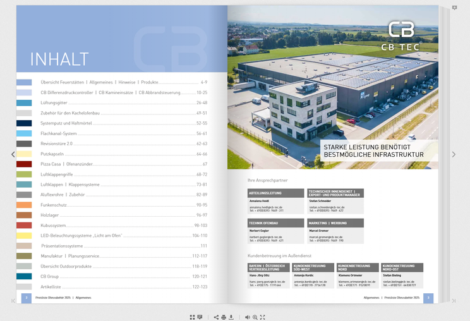Click marcel.gromer@cb-tec.de email address
The height and width of the screenshot is (321, 470).
coord(326,237)
